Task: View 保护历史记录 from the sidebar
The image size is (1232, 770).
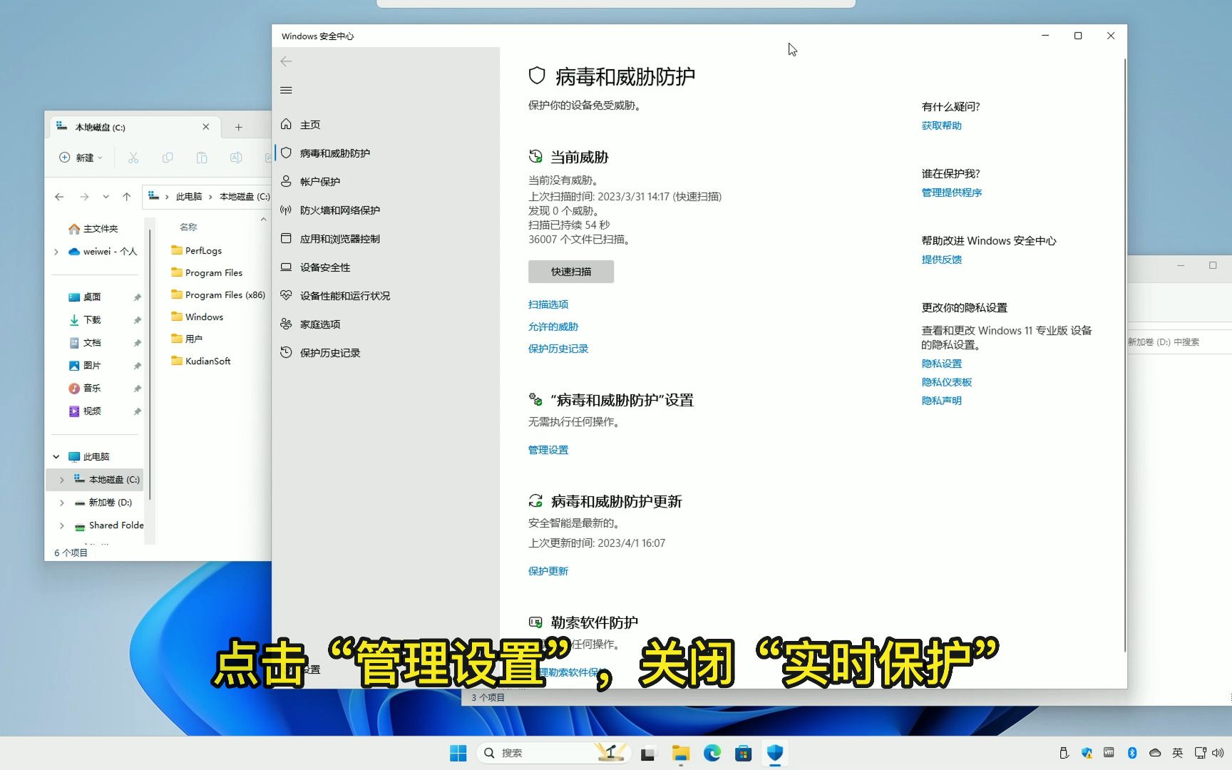Action: (x=329, y=352)
